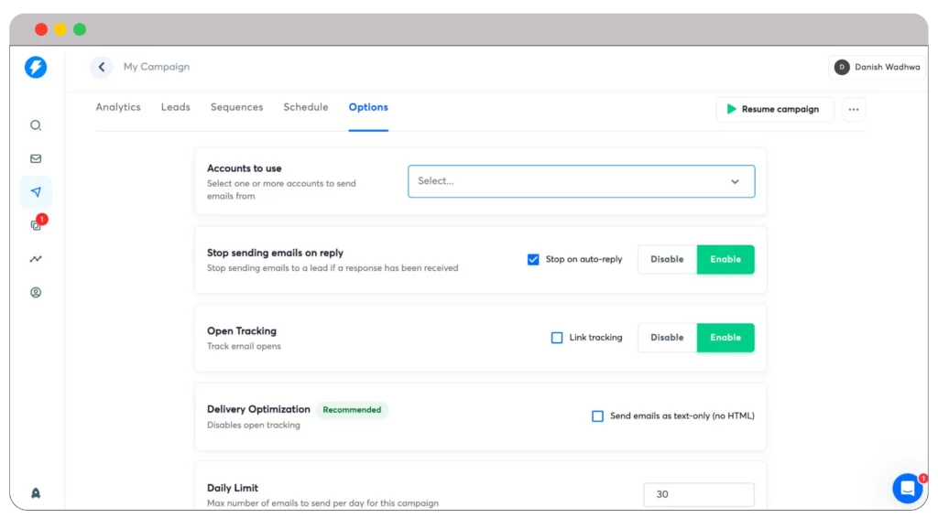Image resolution: width=938 pixels, height=529 pixels.
Task: Click the rocket icon at sidebar bottom
Action: point(35,492)
